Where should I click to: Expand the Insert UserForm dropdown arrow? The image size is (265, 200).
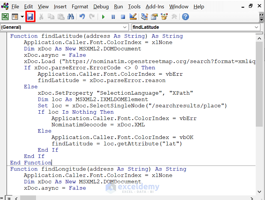[22, 17]
